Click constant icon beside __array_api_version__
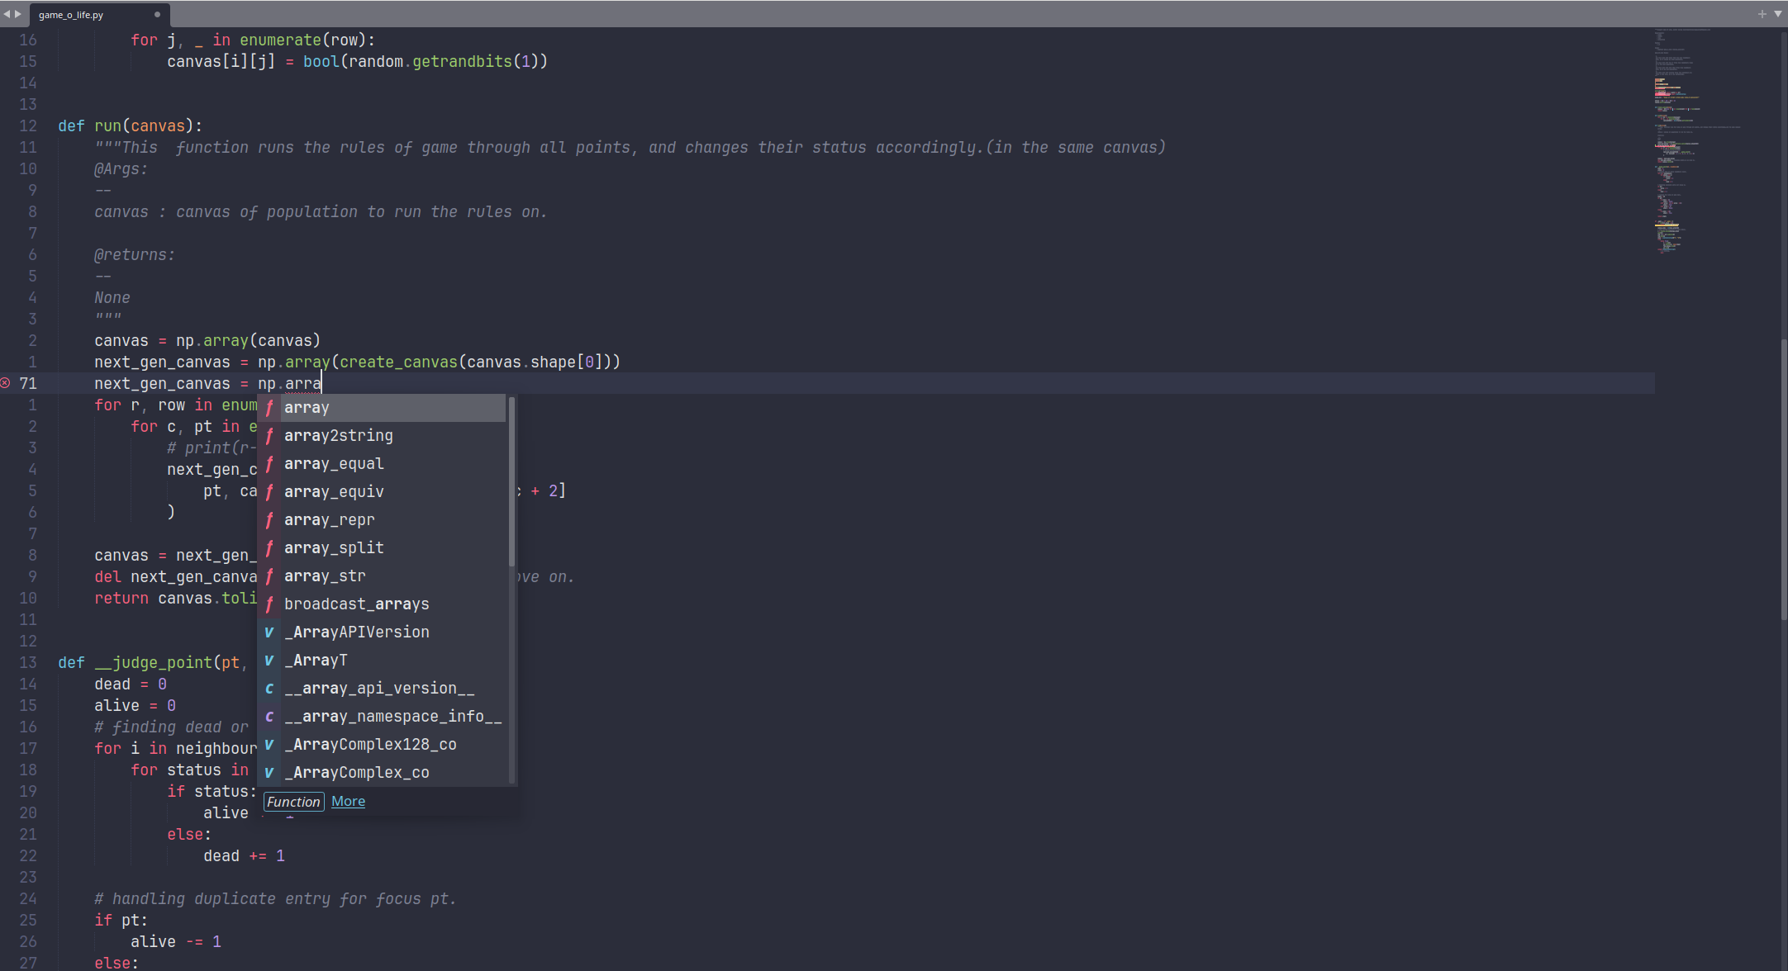This screenshot has width=1788, height=971. (269, 689)
